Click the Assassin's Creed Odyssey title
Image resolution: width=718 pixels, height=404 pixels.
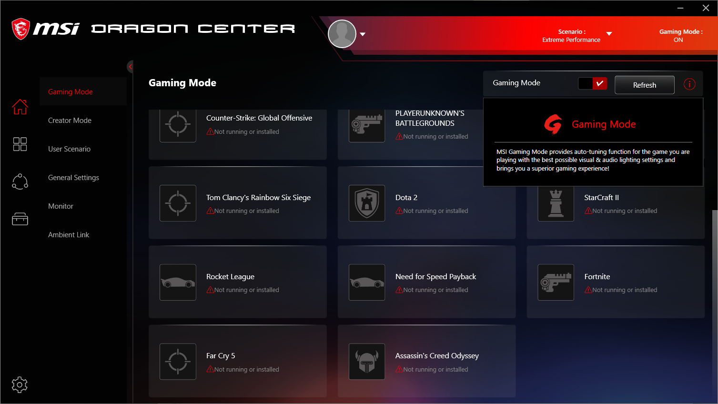click(x=437, y=356)
